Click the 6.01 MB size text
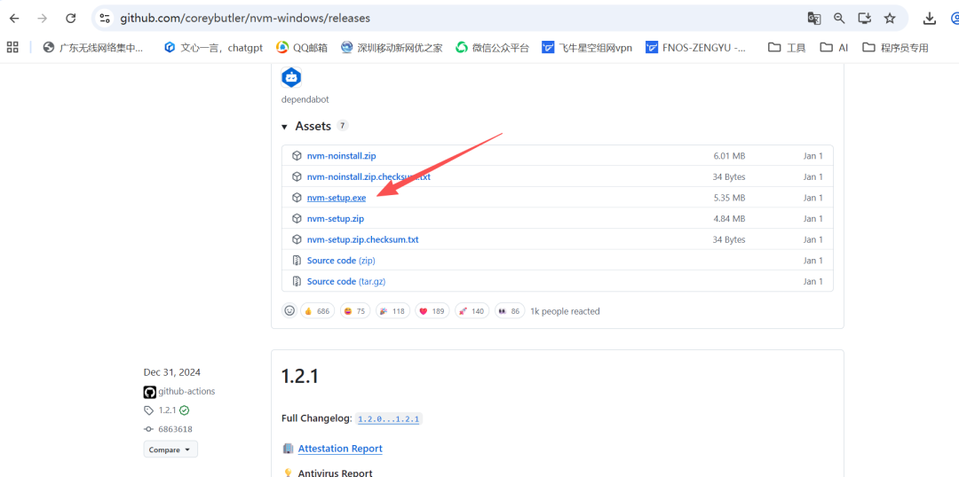This screenshot has width=959, height=477. [729, 156]
